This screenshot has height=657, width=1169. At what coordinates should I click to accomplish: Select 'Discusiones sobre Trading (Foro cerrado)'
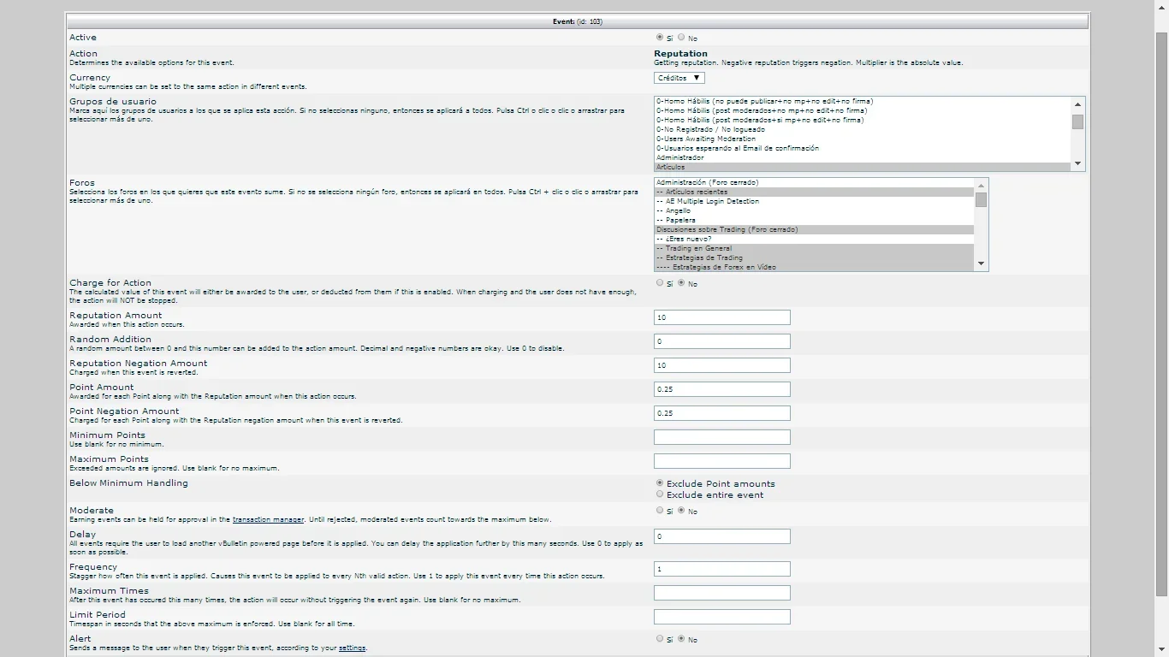(x=815, y=230)
